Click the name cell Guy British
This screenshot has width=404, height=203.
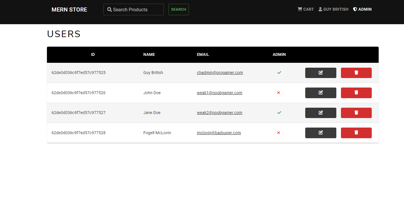(153, 73)
